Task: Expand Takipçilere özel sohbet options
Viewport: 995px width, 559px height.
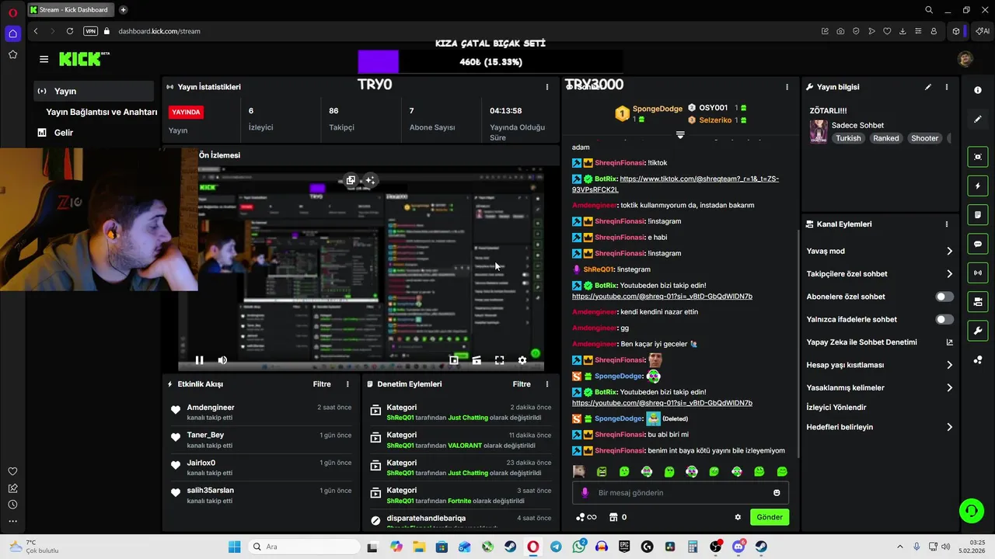Action: [949, 274]
